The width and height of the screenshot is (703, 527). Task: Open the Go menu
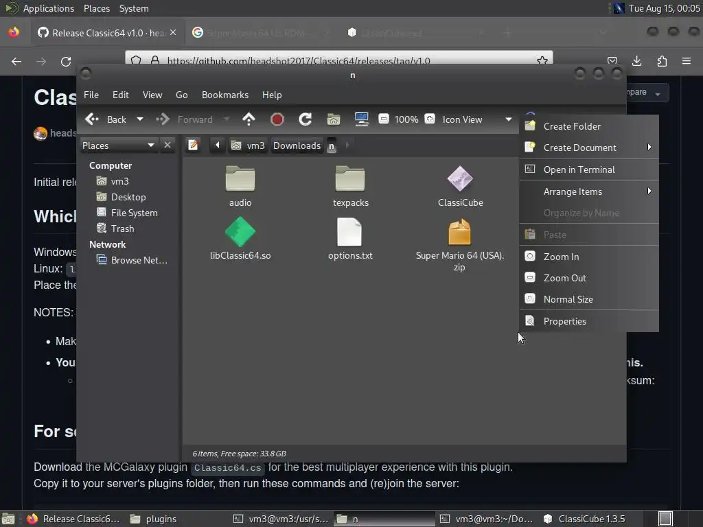(181, 95)
